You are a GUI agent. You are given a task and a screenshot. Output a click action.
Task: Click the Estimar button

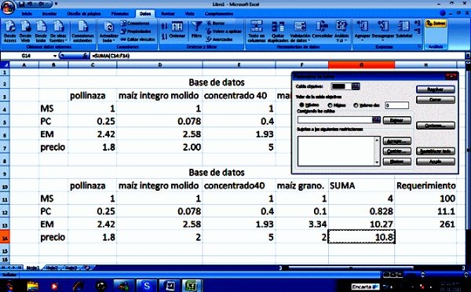click(x=396, y=120)
